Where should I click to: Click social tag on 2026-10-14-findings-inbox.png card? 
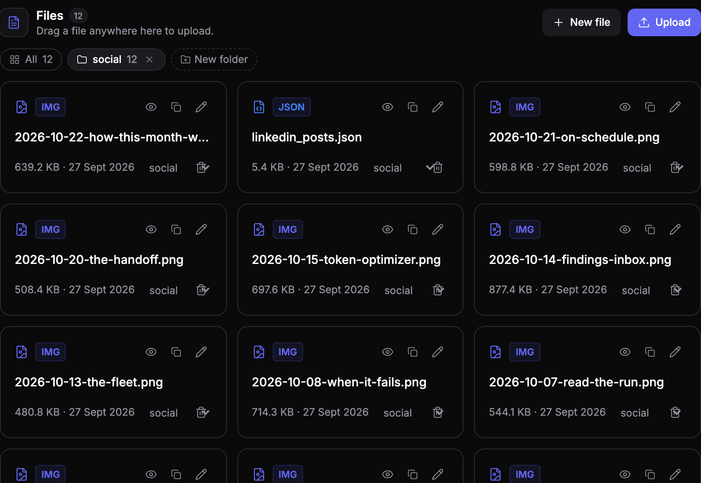tap(636, 290)
